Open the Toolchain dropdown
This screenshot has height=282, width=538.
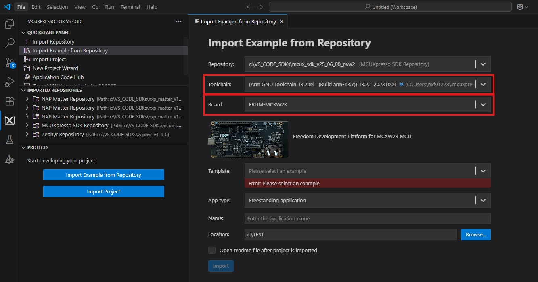pos(483,84)
